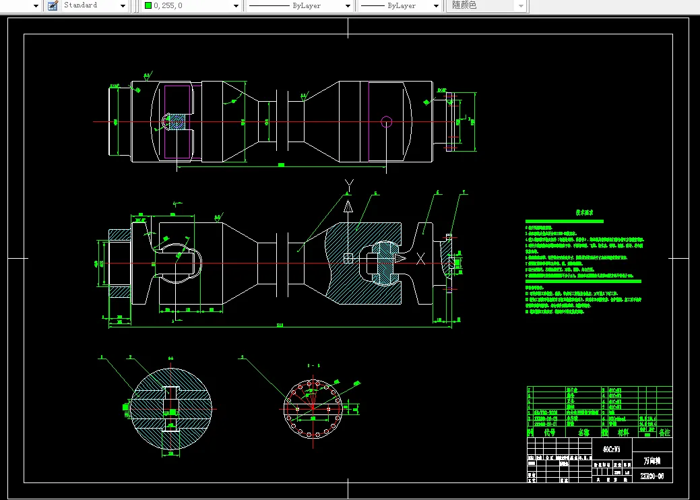Image resolution: width=700 pixels, height=500 pixels.
Task: Select the 万向轴 part name in title block
Action: (x=652, y=460)
